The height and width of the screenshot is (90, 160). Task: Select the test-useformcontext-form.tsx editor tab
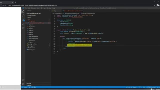coord(72,11)
